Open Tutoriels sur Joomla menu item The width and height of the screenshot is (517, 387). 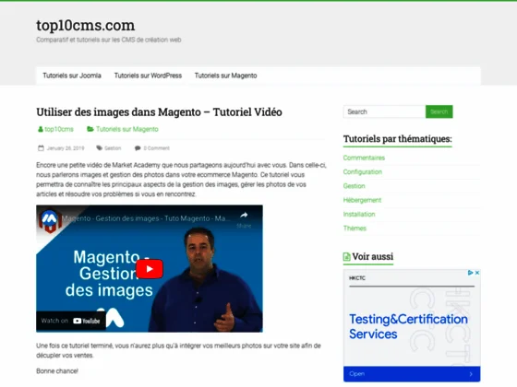click(x=72, y=76)
